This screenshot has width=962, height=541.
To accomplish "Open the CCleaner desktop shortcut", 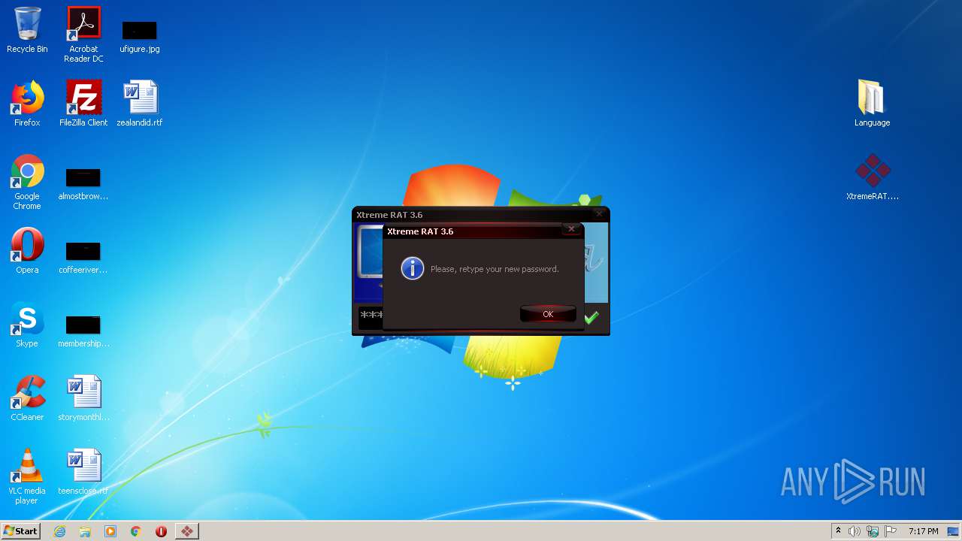I will click(x=27, y=398).
